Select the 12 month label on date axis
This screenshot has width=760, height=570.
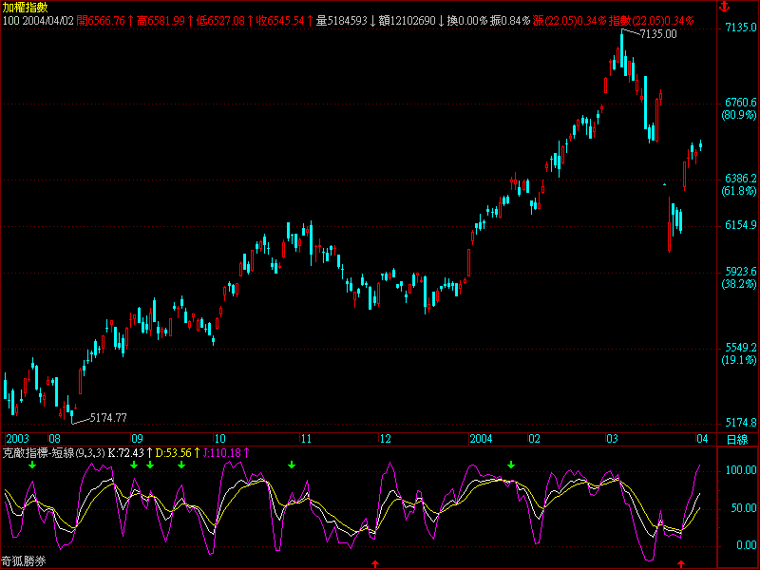[x=385, y=439]
